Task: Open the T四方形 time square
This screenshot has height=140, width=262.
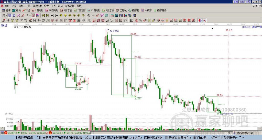Action: coord(80,10)
